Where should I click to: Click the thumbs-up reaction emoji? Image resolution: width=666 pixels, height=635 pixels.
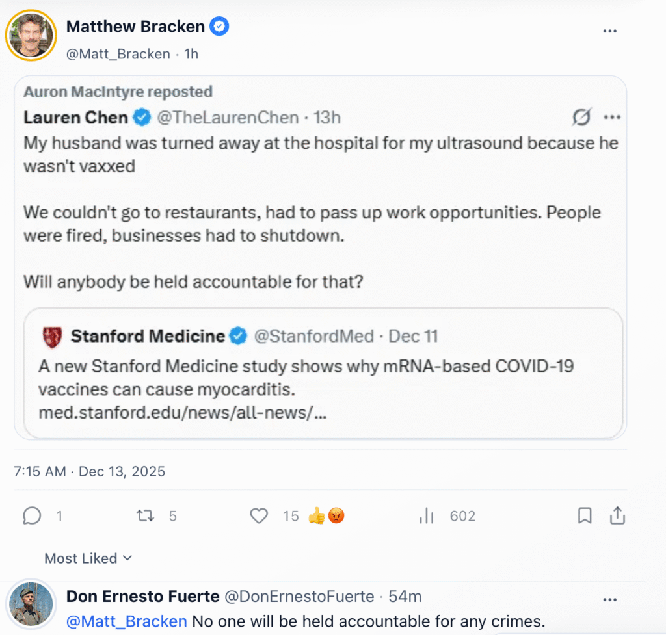(317, 516)
